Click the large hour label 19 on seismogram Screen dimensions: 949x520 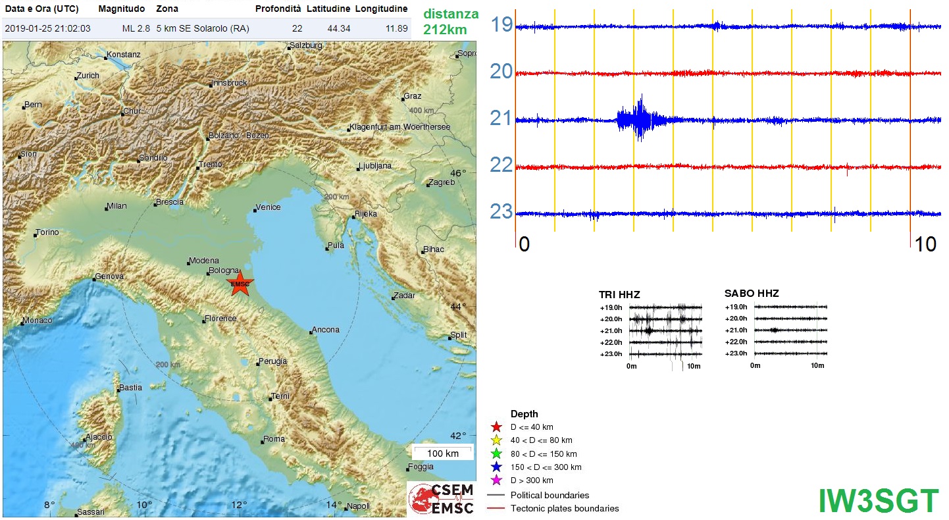(x=502, y=25)
